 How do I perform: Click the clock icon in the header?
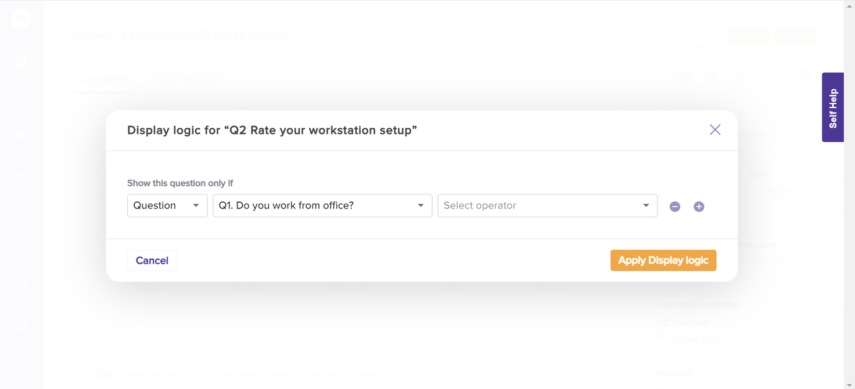click(700, 35)
